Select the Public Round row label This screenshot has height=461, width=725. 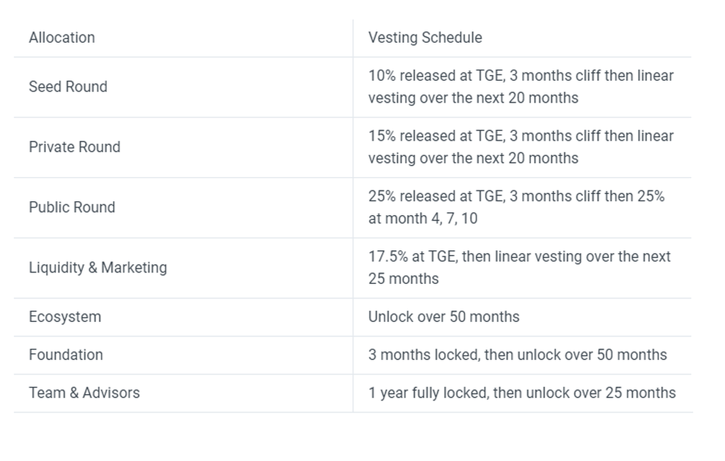coord(72,207)
